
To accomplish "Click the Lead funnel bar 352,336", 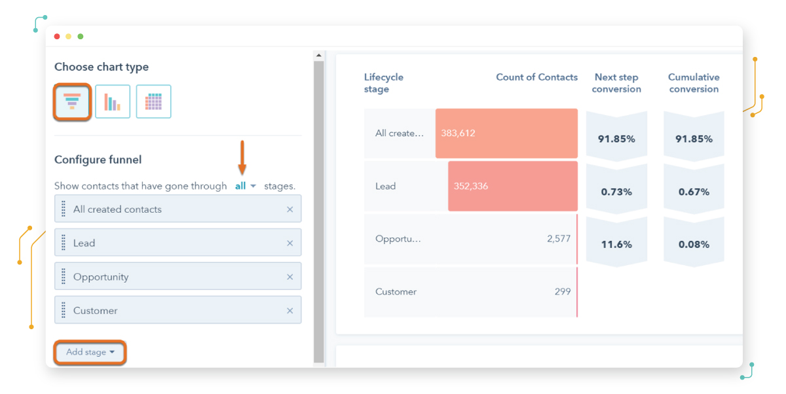I will (x=512, y=186).
